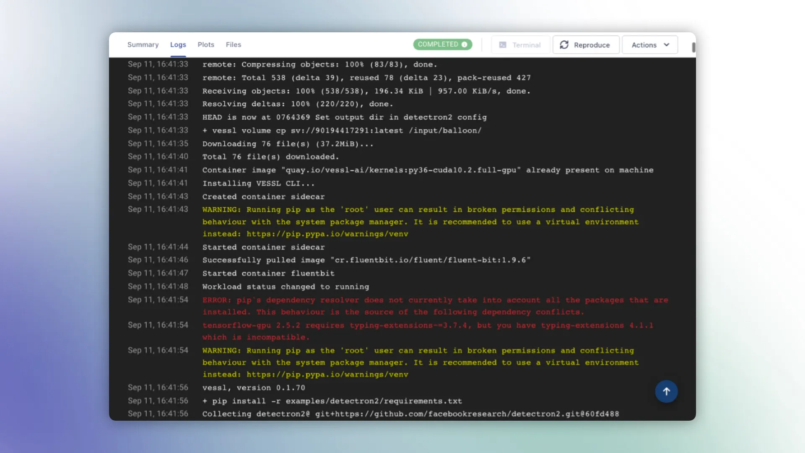Click the Terminal button text
Viewport: 805px width, 453px height.
(x=526, y=45)
